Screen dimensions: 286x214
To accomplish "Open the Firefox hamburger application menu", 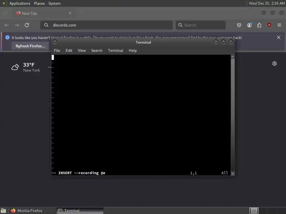I will [279, 25].
